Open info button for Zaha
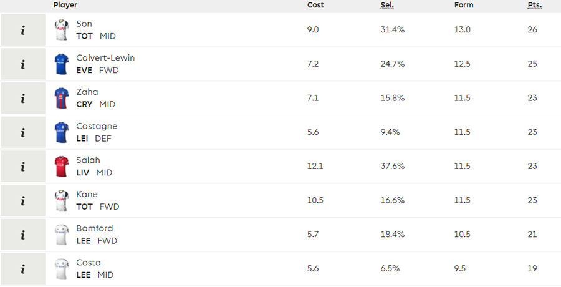 pyautogui.click(x=23, y=98)
